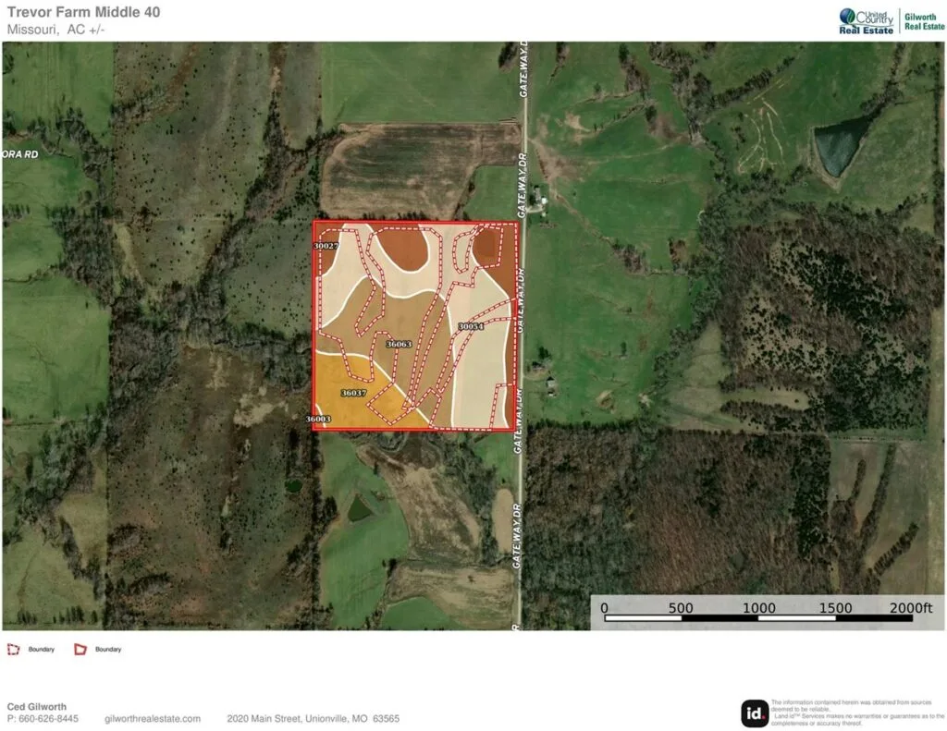Click the dashed boundary legend icon
This screenshot has width=947, height=731.
point(14,649)
